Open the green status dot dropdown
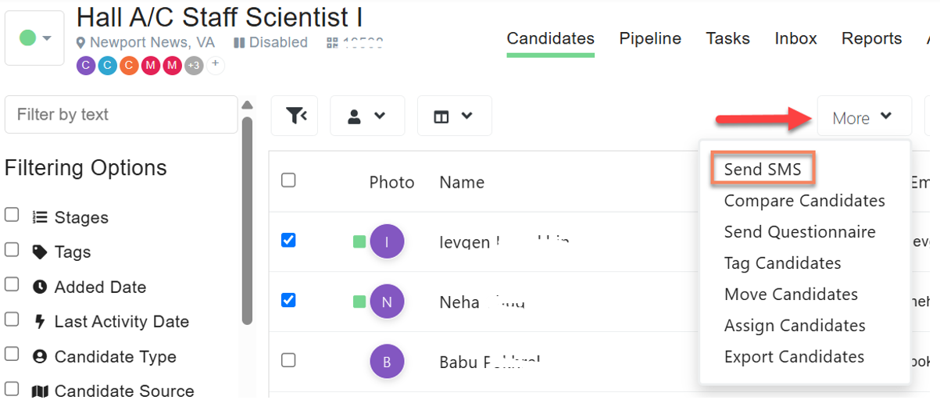940x400 pixels. coord(34,38)
